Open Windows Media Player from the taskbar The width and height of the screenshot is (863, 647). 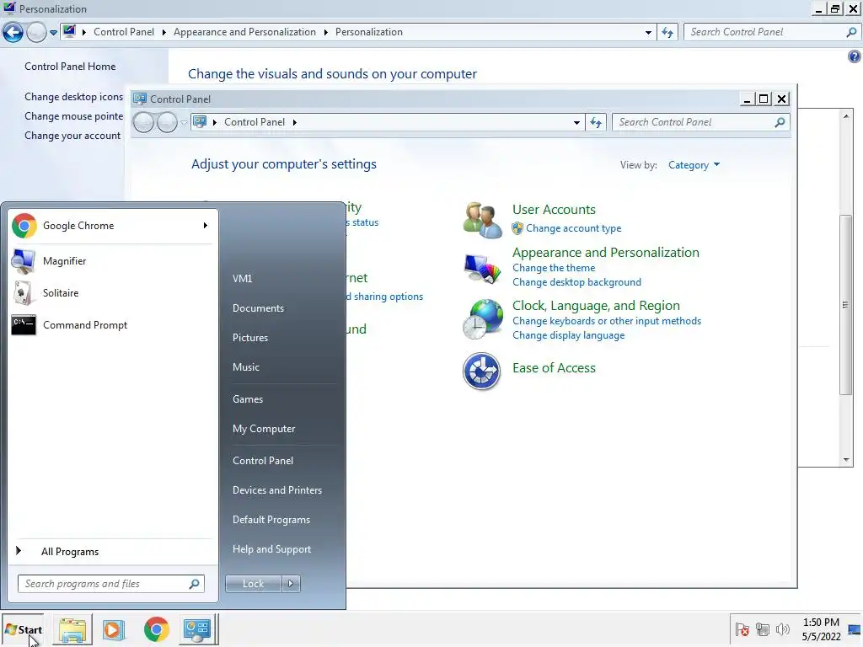114,630
